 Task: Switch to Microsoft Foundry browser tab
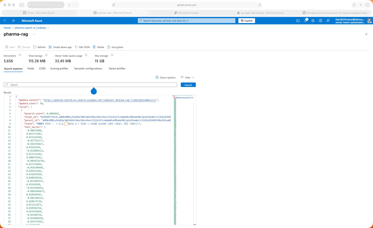click(x=186, y=13)
